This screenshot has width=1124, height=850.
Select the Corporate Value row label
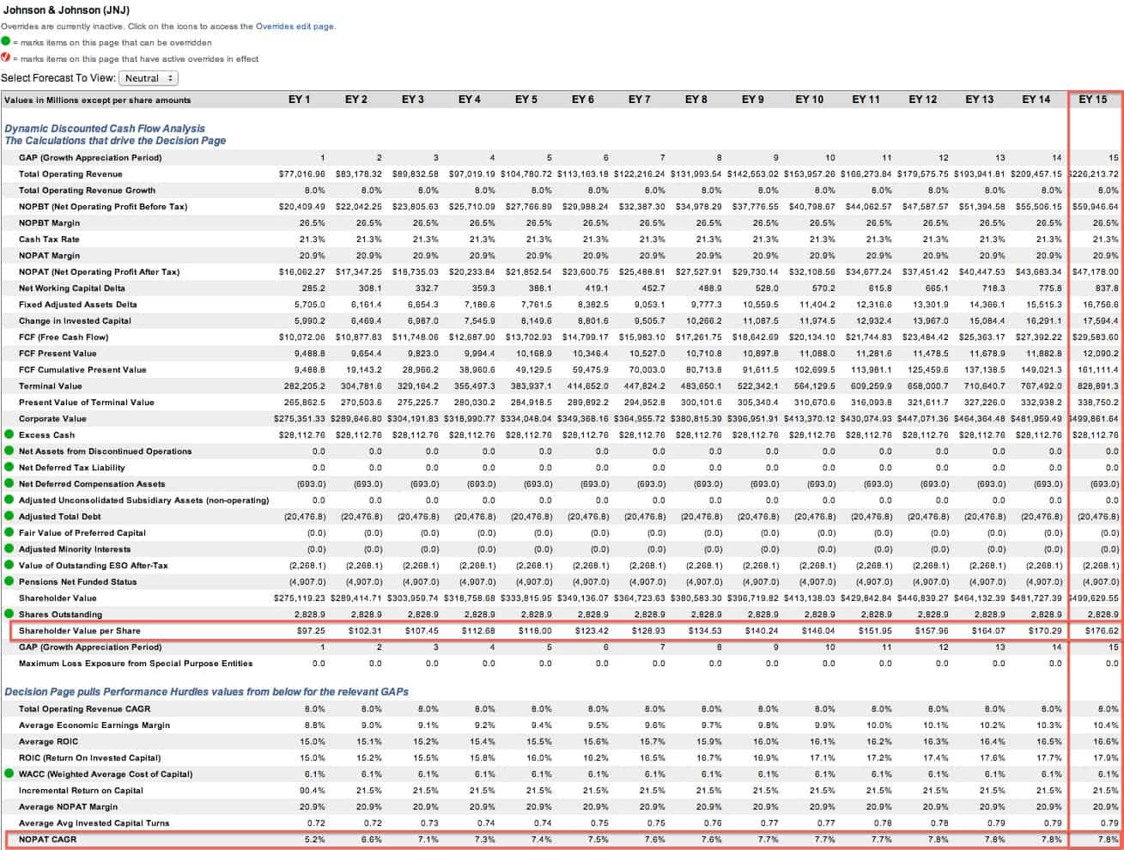(x=52, y=419)
